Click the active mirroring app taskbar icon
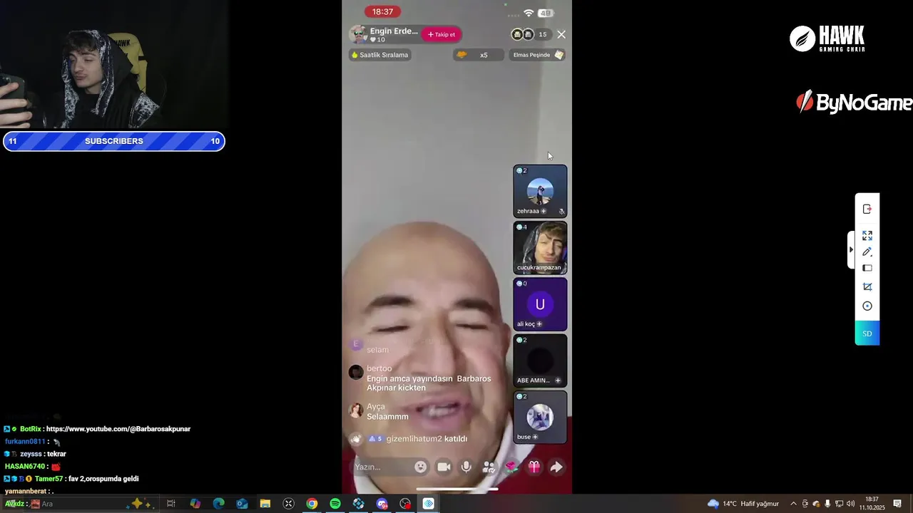This screenshot has width=913, height=513. [429, 504]
